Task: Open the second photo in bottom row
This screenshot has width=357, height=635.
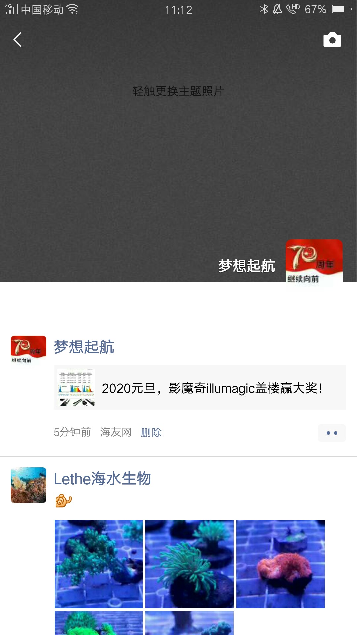Action: coord(189,623)
